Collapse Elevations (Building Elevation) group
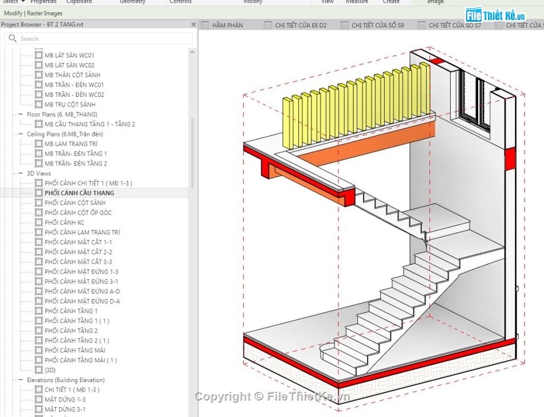The height and width of the screenshot is (417, 544). click(21, 380)
